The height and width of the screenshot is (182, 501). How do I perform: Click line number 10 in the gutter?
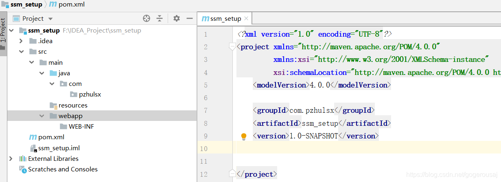pyautogui.click(x=203, y=149)
